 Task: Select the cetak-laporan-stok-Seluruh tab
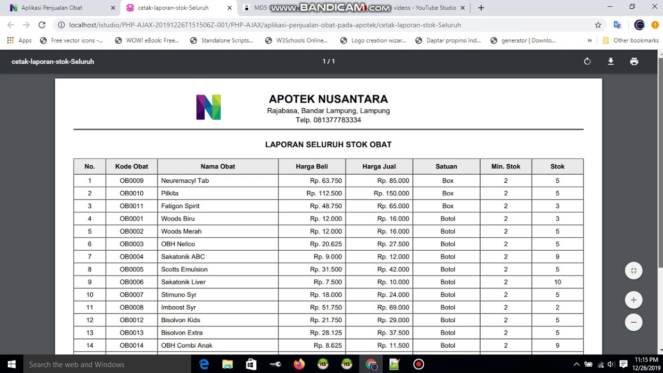coord(179,8)
